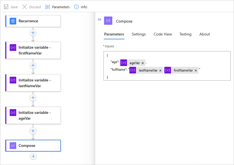Click the Recurrence trigger clock icon

[13, 21]
